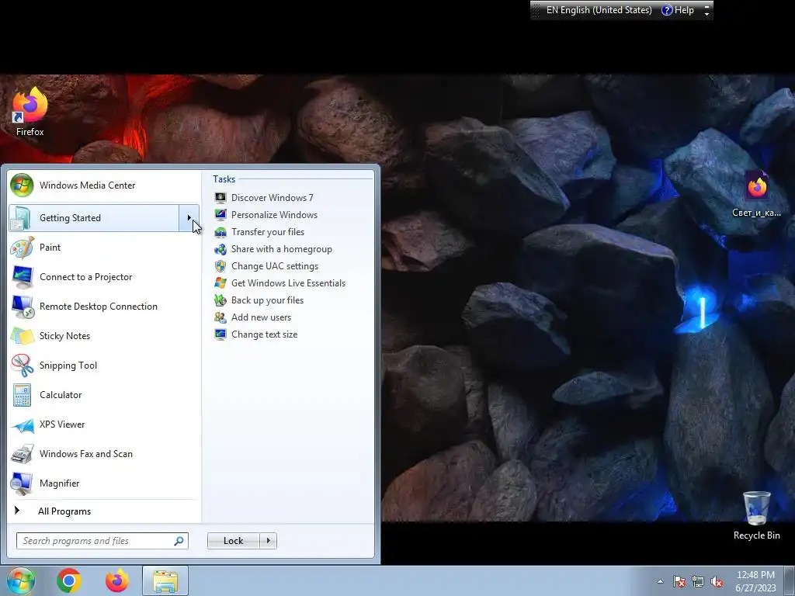Expand the Getting Started submenu arrow
The height and width of the screenshot is (596, 795).
coord(189,218)
